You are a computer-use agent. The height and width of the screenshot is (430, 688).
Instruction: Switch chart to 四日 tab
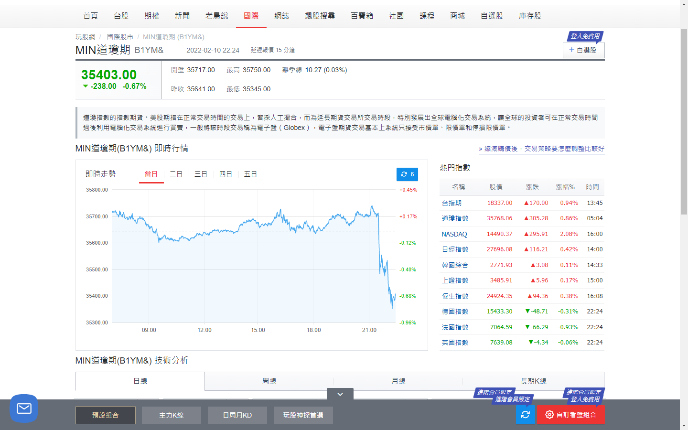point(226,174)
